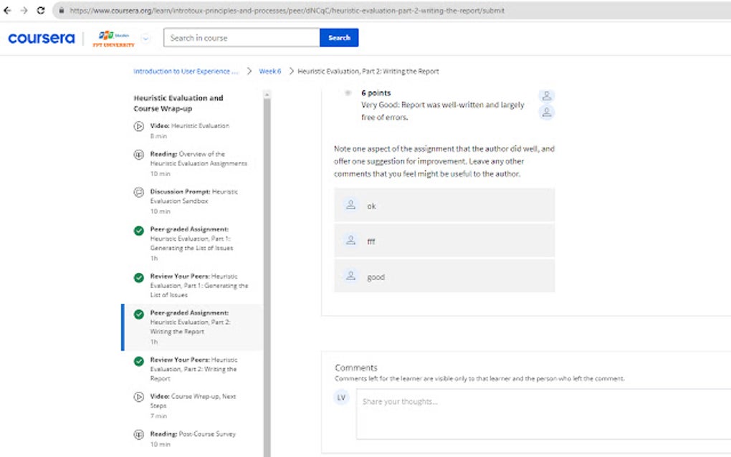Open the Week 6 breadcrumb link
Image resolution: width=731 pixels, height=457 pixels.
point(270,72)
